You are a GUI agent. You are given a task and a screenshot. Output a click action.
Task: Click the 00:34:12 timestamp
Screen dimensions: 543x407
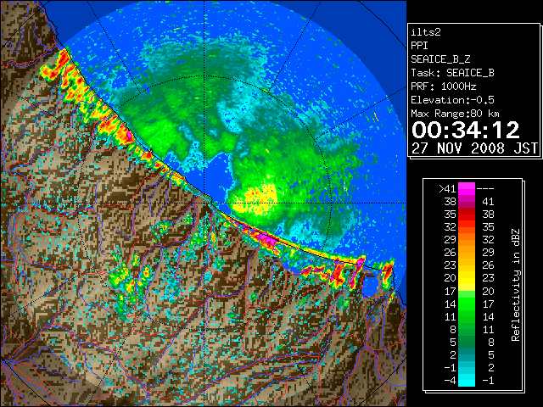pos(466,130)
